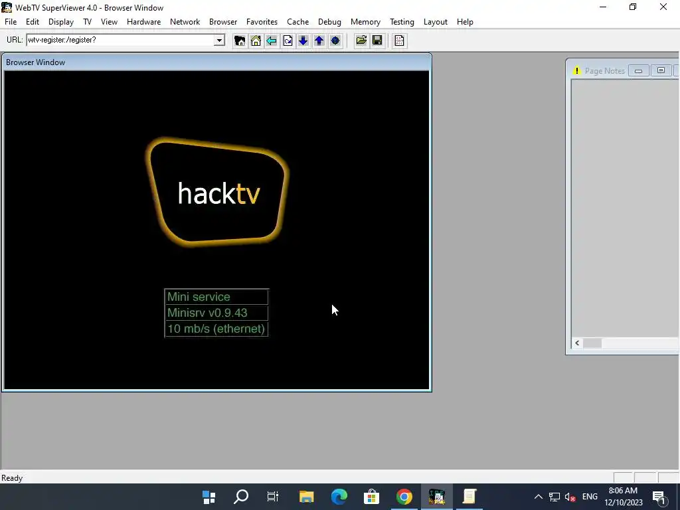Click the blue down arrow toolbar icon
The height and width of the screenshot is (510, 680).
(x=303, y=41)
